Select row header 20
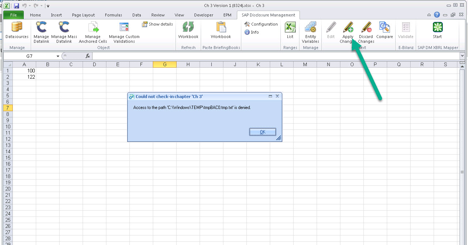This screenshot has width=468, height=245. [8, 189]
